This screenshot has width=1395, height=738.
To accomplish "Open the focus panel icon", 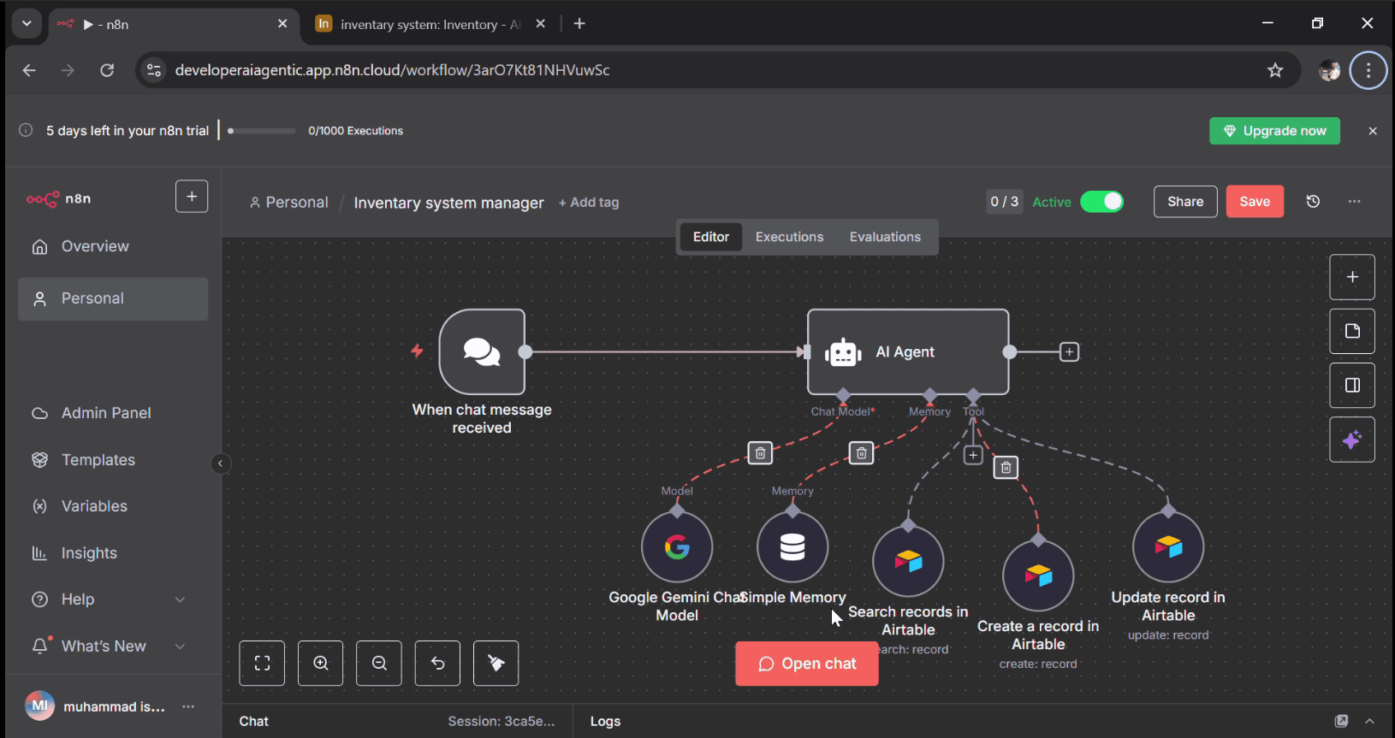I will (1352, 385).
